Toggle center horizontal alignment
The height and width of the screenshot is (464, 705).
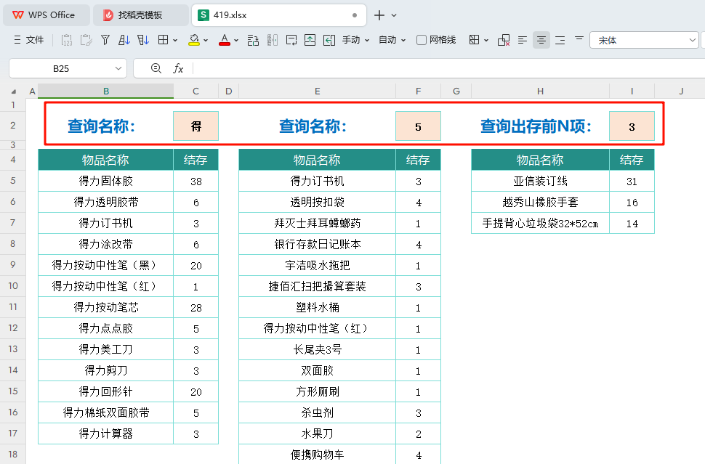click(x=541, y=40)
